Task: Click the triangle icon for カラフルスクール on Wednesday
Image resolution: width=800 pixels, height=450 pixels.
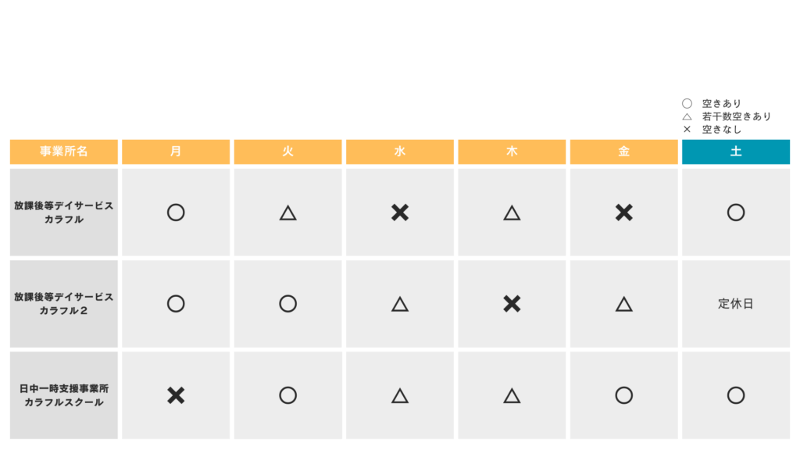Action: pyautogui.click(x=400, y=395)
